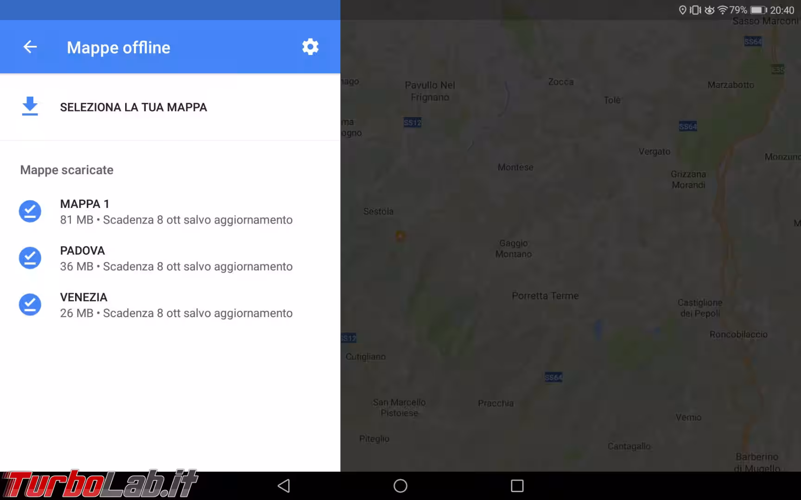801x500 pixels.
Task: Open the VENEZIA offline map entry
Action: [x=170, y=305]
